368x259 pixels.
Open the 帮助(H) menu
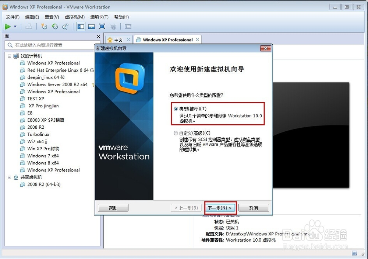coord(121,17)
